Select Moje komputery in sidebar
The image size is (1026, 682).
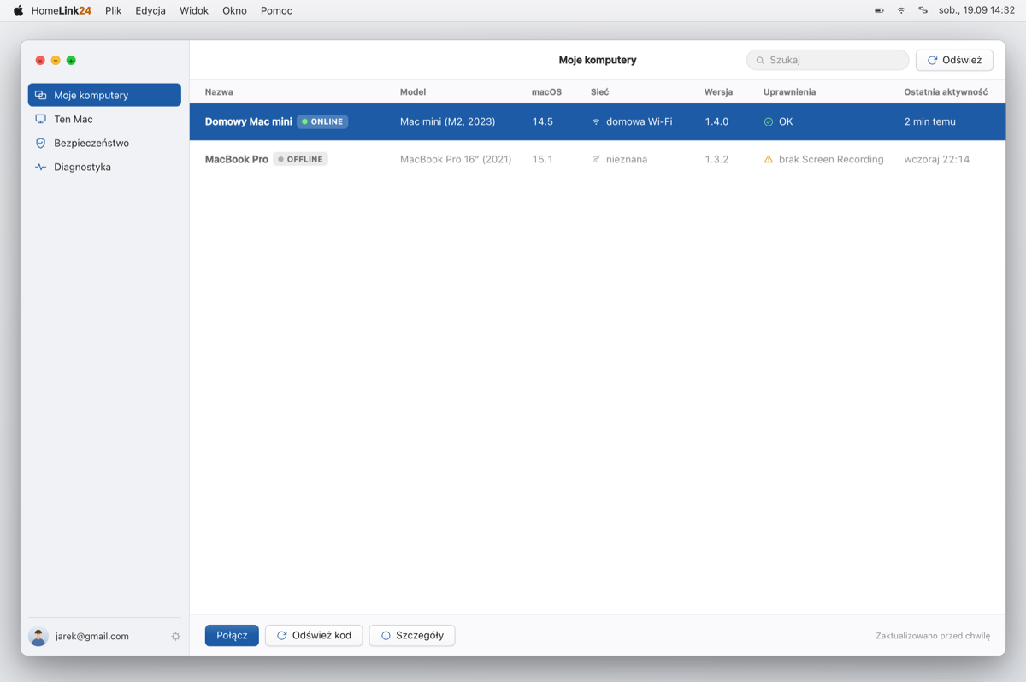[104, 95]
